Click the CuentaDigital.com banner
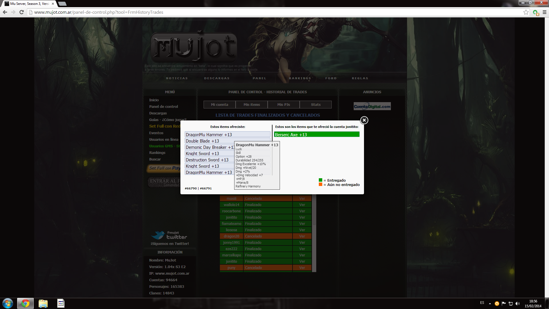The height and width of the screenshot is (309, 549). click(x=372, y=106)
